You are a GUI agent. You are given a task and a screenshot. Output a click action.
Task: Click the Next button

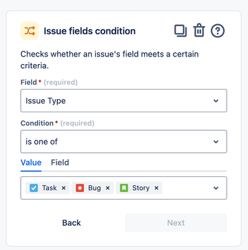(176, 222)
